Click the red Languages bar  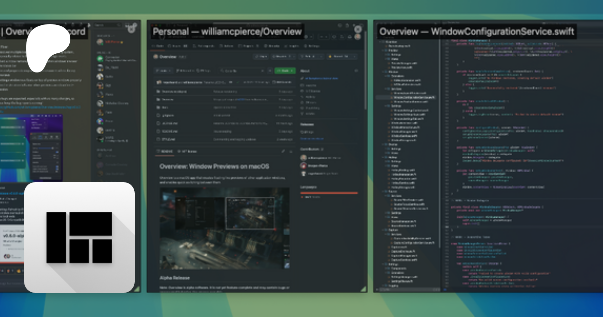point(329,193)
